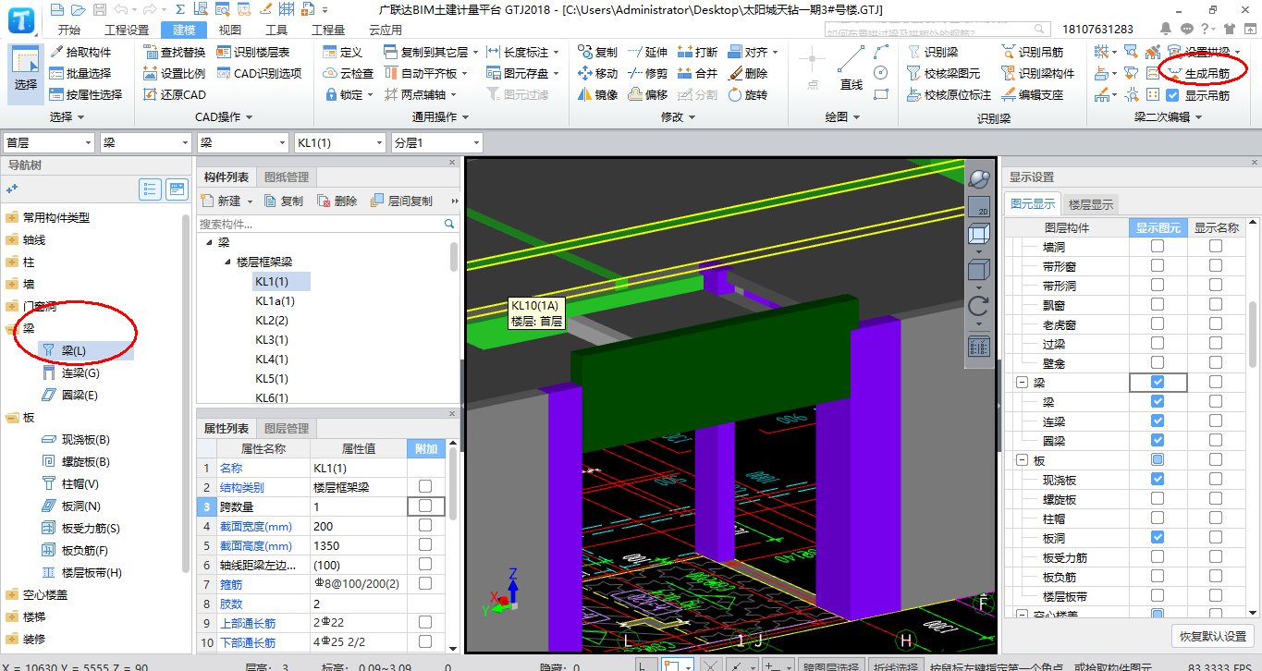Toggle the 显示吊筋 checkbox
This screenshot has width=1262, height=671.
point(1172,94)
